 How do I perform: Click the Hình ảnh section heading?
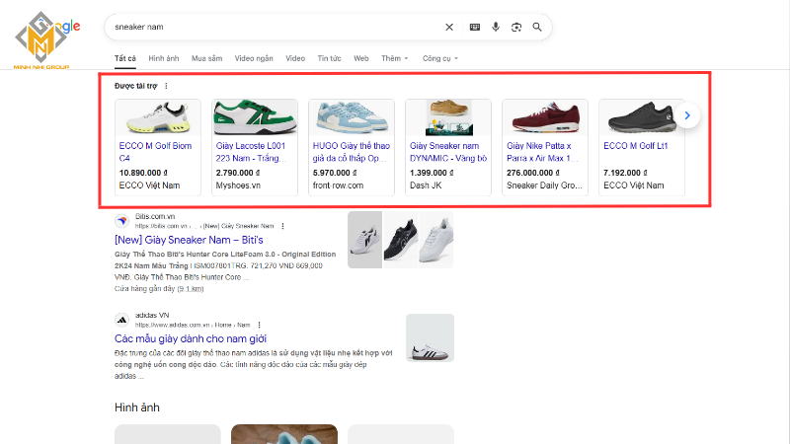pyautogui.click(x=137, y=407)
